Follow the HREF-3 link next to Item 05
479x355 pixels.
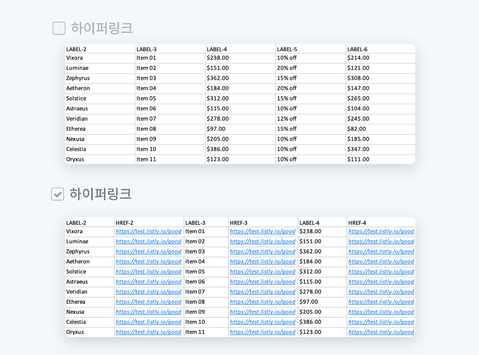pos(263,271)
